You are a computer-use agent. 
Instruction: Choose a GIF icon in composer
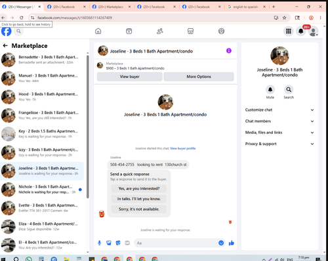127,243
